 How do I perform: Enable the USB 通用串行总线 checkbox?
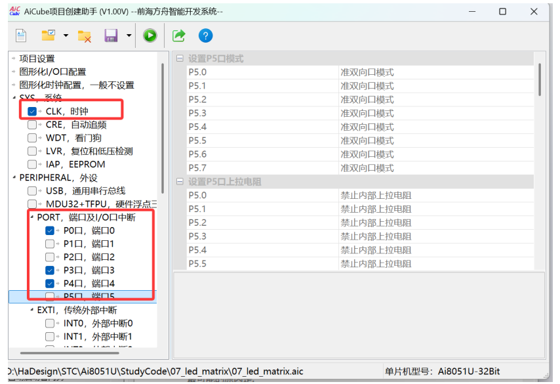tap(32, 191)
